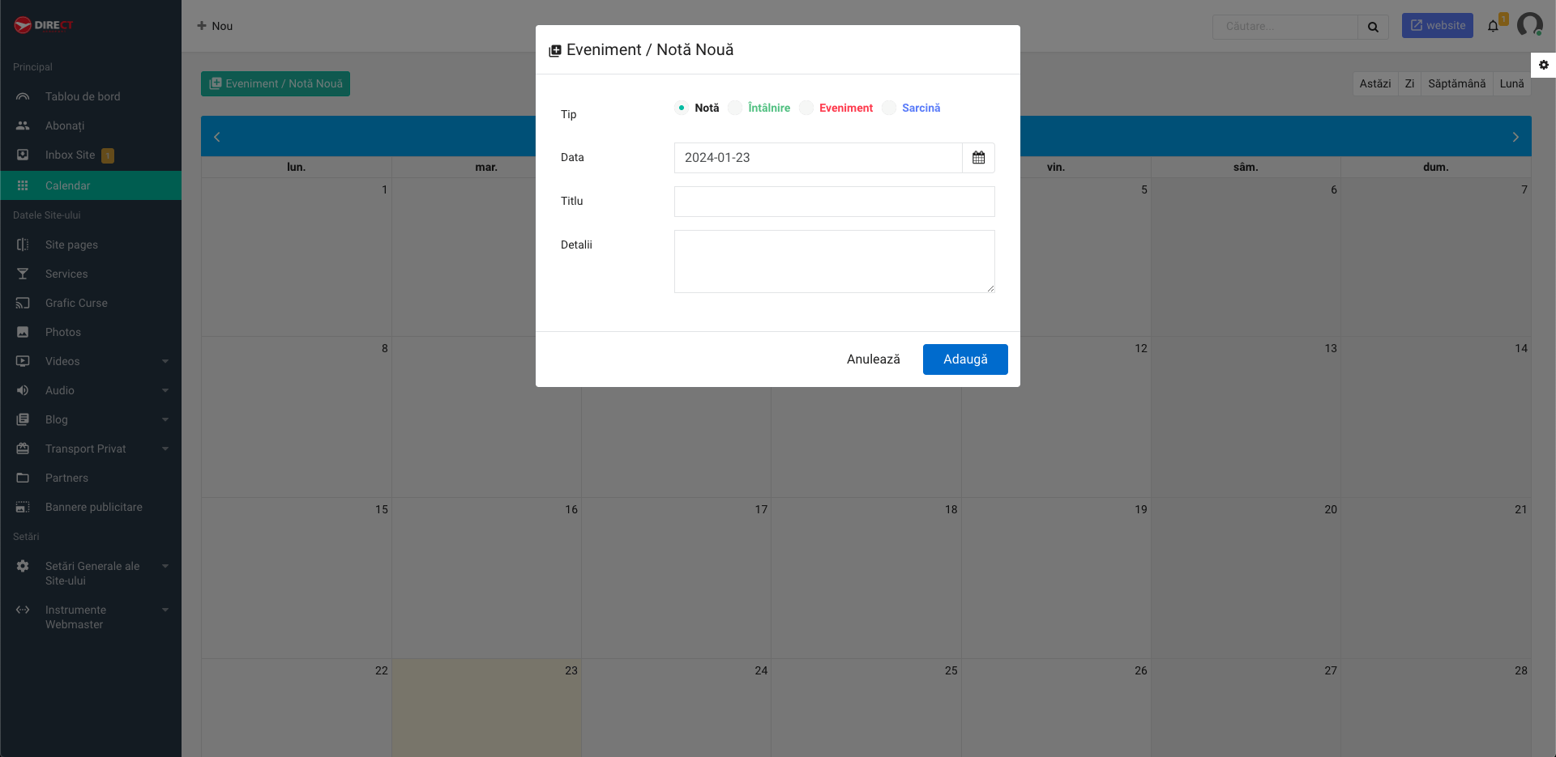Image resolution: width=1556 pixels, height=757 pixels.
Task: Expand the Transport Privat submenu arrow
Action: point(165,449)
